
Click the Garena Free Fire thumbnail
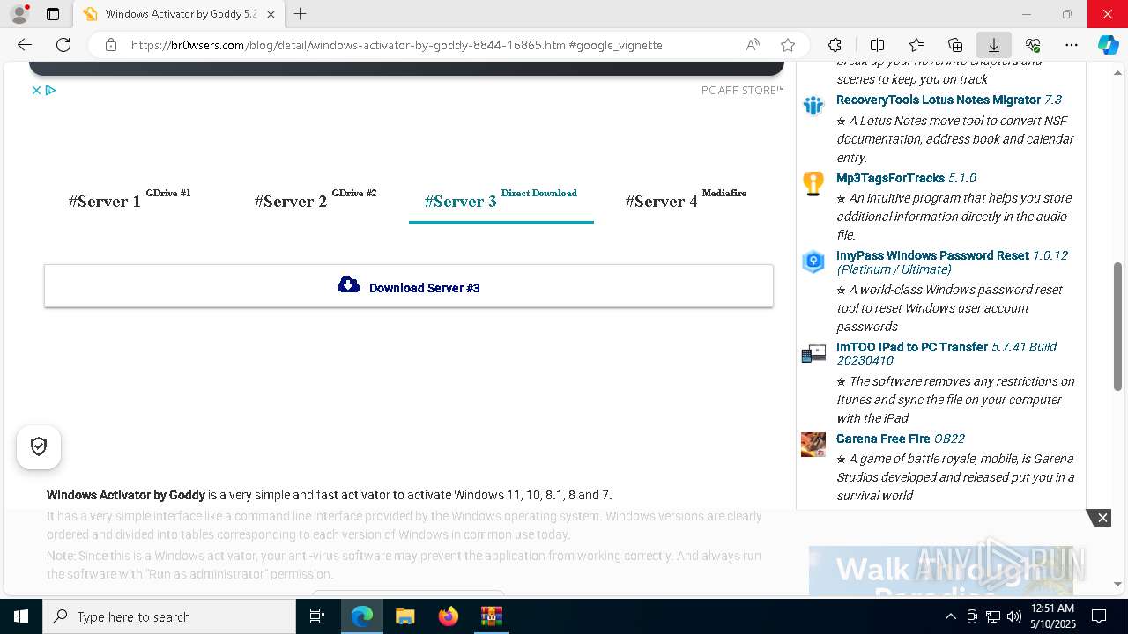pyautogui.click(x=813, y=444)
